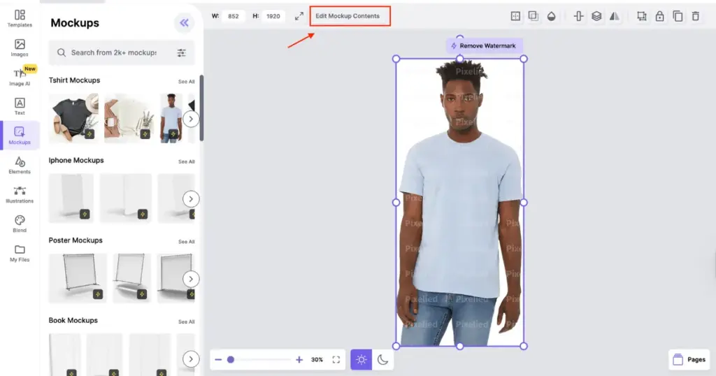See all Iphone Mockups
The height and width of the screenshot is (376, 716).
coord(186,161)
